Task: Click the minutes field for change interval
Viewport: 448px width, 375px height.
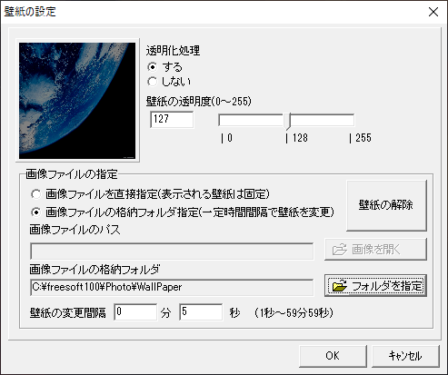Action: pos(135,312)
